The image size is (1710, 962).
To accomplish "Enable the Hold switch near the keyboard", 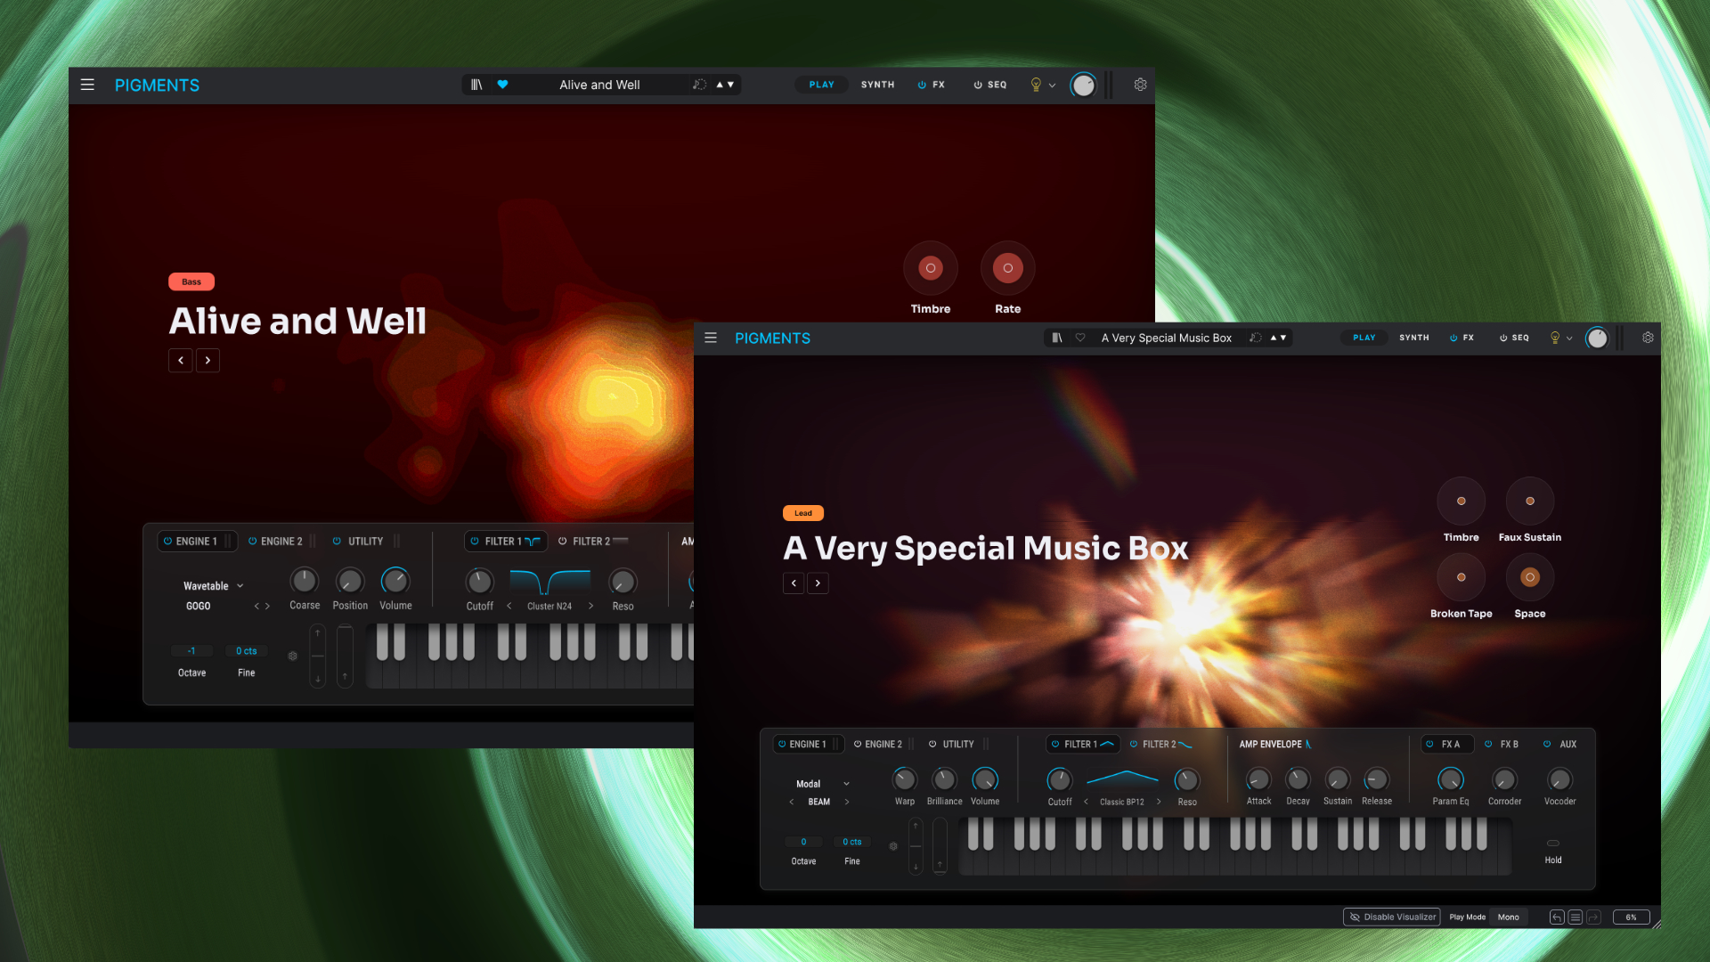I will point(1553,844).
